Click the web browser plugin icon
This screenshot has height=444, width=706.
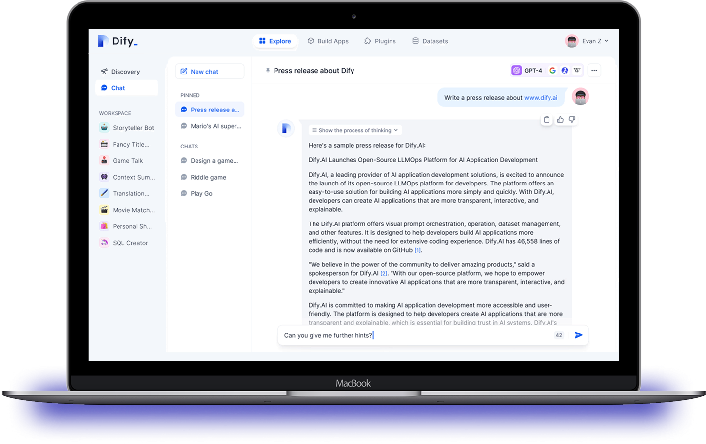click(x=565, y=71)
